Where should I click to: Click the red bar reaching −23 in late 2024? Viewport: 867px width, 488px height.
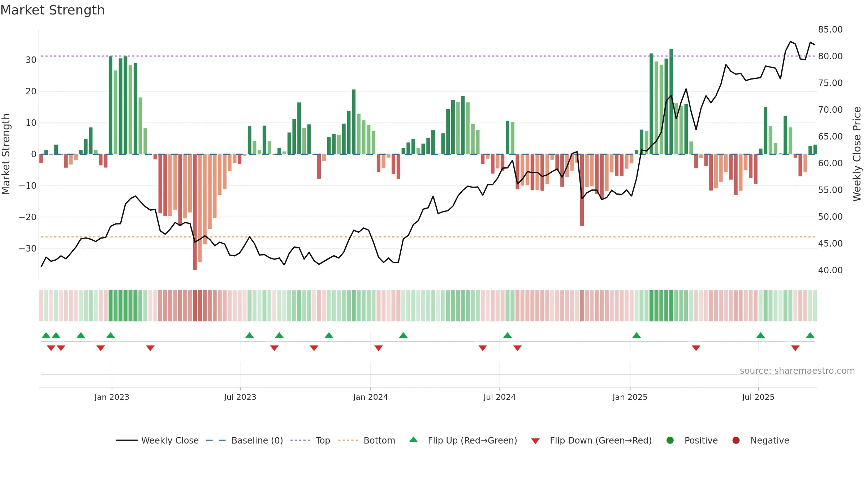click(x=582, y=190)
